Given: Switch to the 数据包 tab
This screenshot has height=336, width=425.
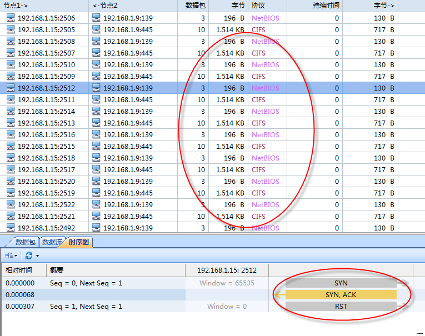Looking at the screenshot, I should tap(25, 242).
